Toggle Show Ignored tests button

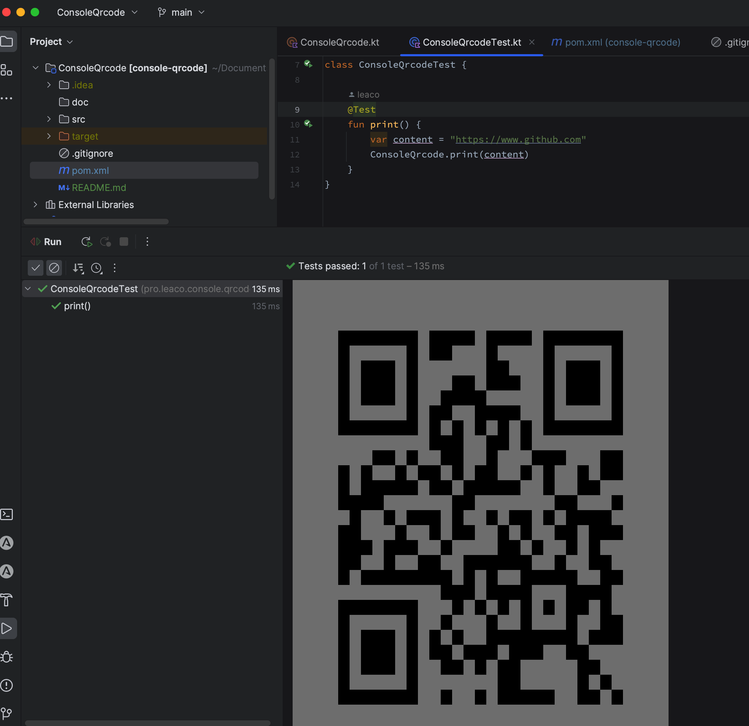point(54,268)
